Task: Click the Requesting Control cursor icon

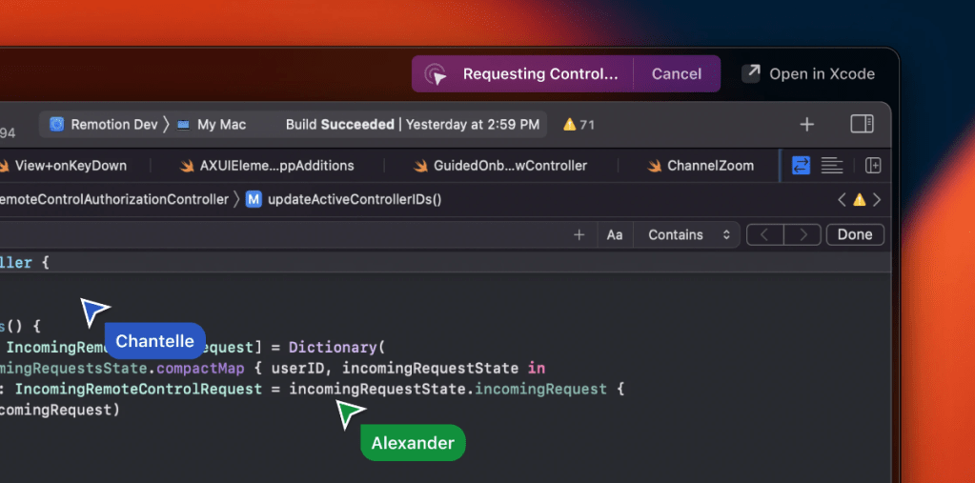Action: point(436,74)
